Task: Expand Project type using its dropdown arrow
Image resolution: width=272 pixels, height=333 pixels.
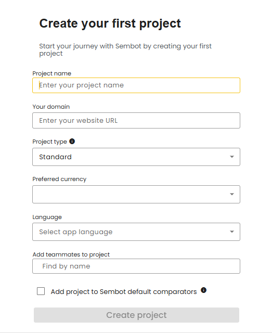Action: click(232, 157)
